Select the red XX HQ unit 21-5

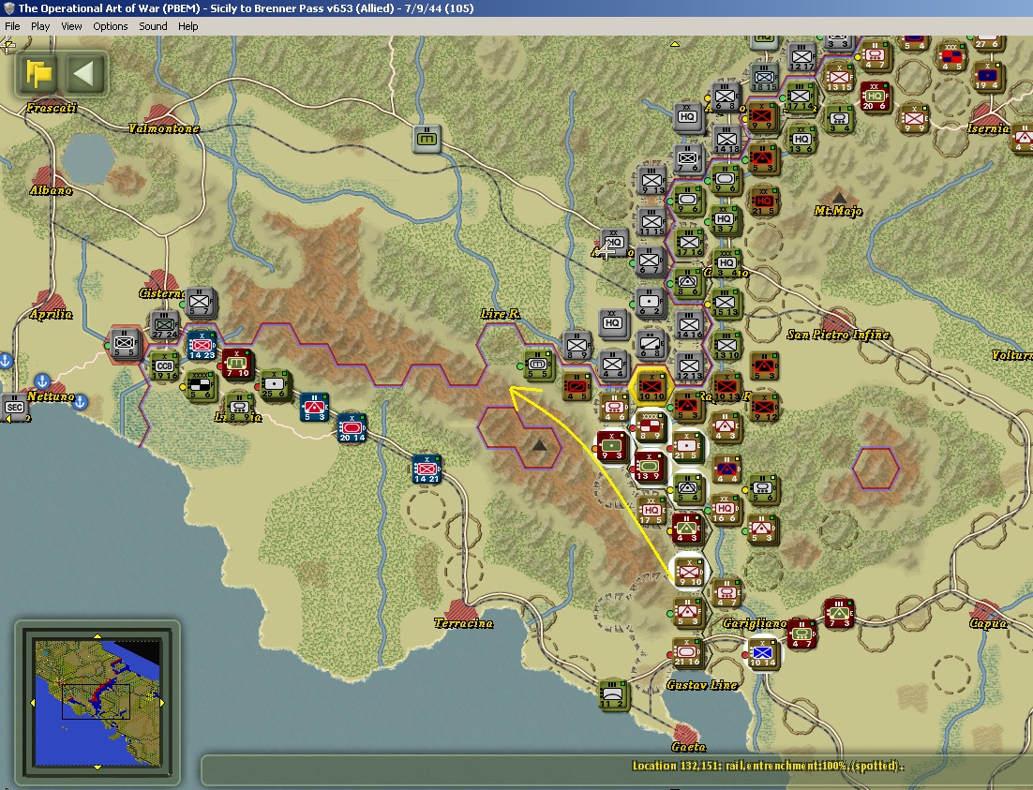click(x=764, y=201)
